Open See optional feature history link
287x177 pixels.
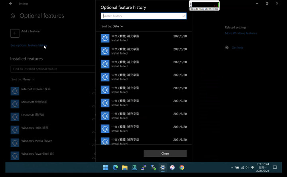(29, 45)
